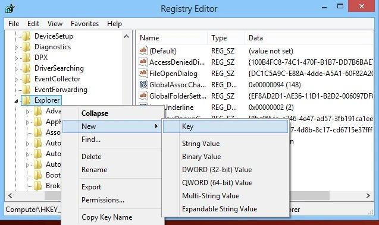Select the (Default) value name
This screenshot has width=379, height=225.
coord(163,51)
